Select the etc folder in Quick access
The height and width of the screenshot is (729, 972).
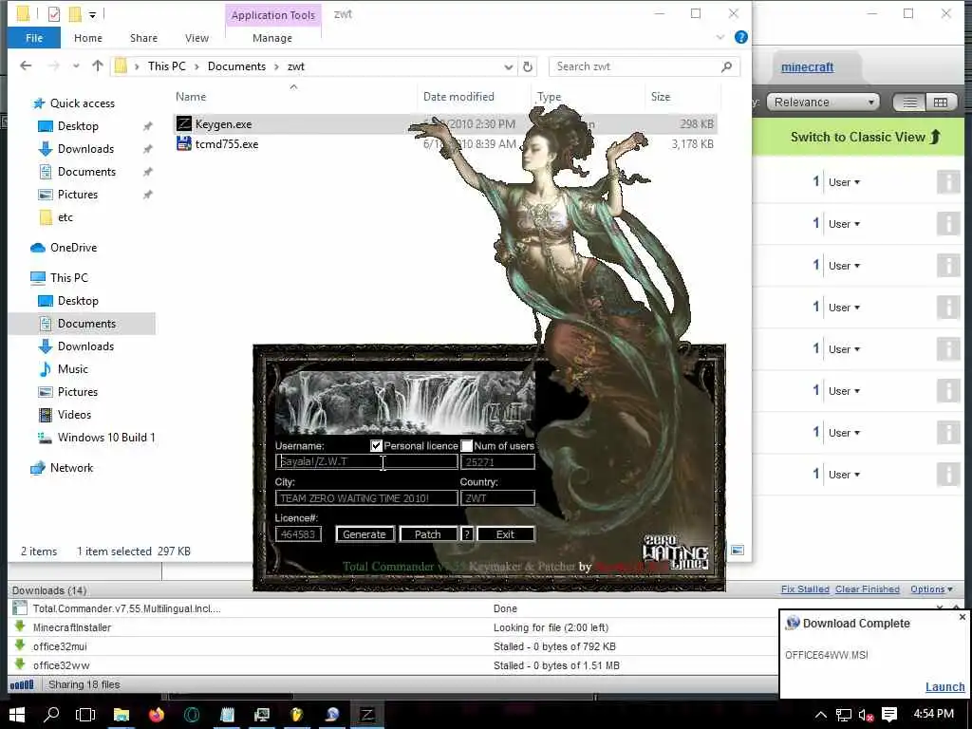pyautogui.click(x=65, y=217)
